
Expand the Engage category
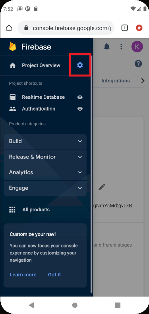pos(45,188)
